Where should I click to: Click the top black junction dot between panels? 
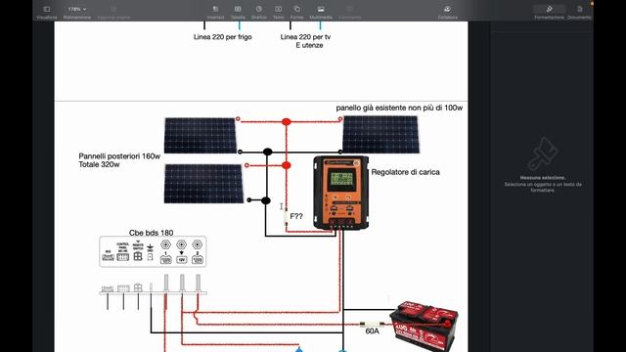[x=267, y=152]
